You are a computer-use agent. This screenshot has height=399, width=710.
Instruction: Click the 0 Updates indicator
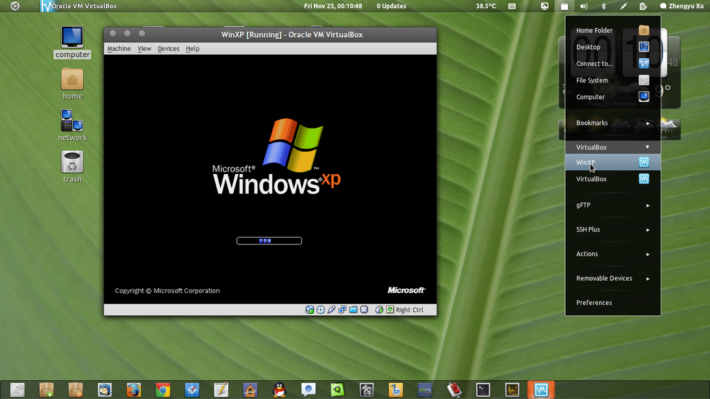(x=391, y=6)
